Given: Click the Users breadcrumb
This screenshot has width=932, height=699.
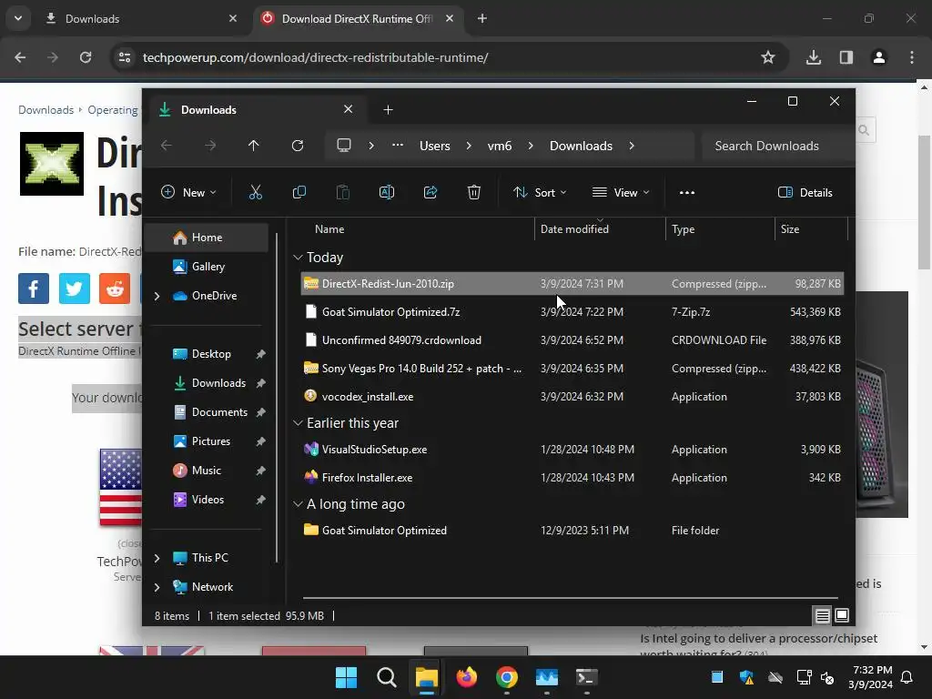Looking at the screenshot, I should coord(434,146).
